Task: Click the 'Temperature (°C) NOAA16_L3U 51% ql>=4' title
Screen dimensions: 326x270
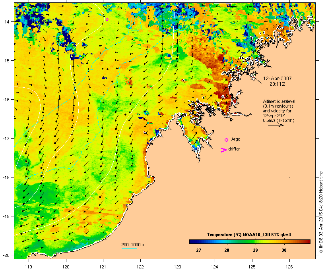Action: [x=249, y=235]
